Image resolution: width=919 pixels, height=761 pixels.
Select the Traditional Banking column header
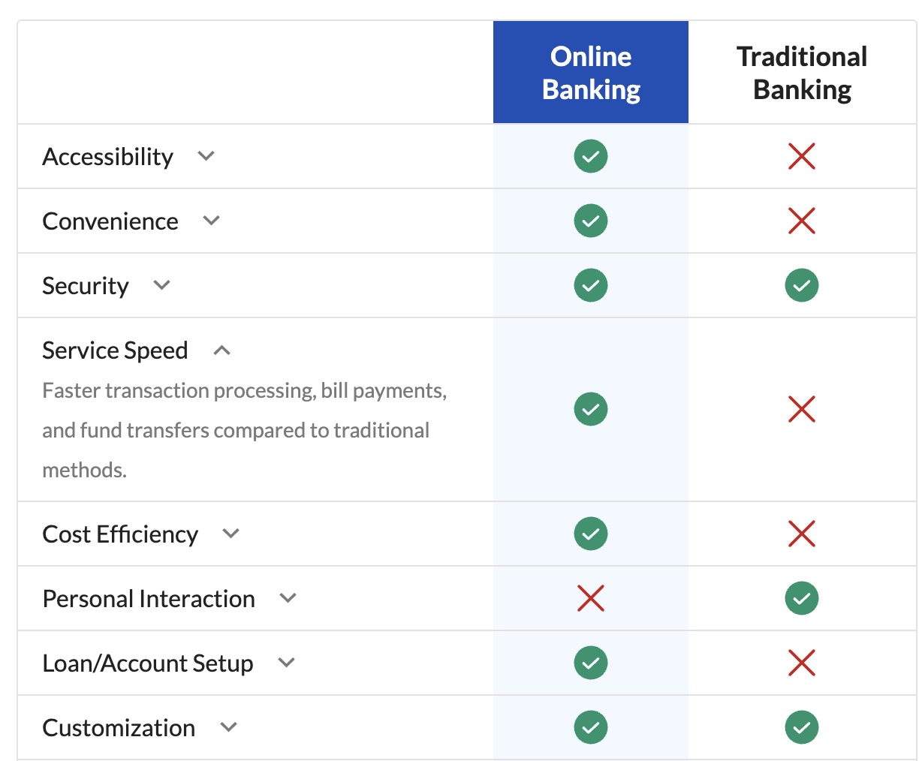tap(801, 73)
